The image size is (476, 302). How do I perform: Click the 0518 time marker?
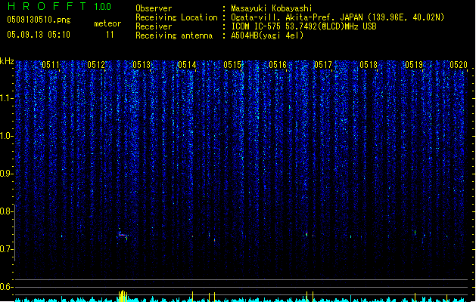click(369, 65)
